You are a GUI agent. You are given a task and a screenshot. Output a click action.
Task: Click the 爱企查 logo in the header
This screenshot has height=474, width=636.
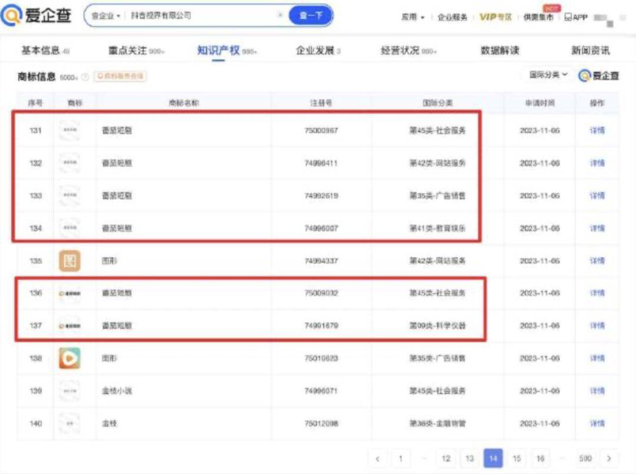click(37, 15)
